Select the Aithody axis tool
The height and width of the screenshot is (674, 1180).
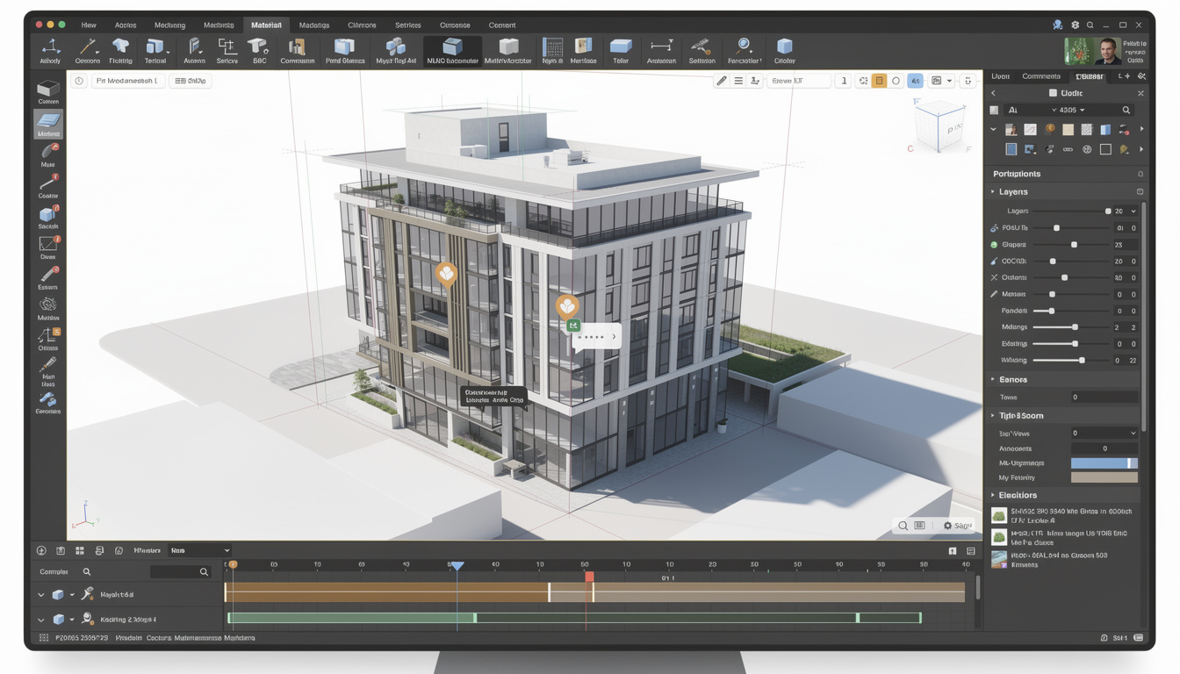pos(50,50)
